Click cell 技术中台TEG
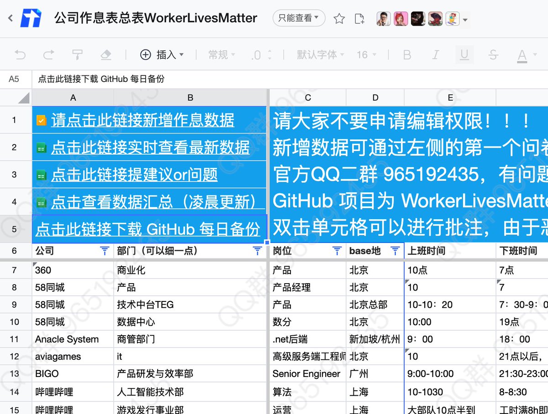This screenshot has height=414, width=548. click(190, 305)
